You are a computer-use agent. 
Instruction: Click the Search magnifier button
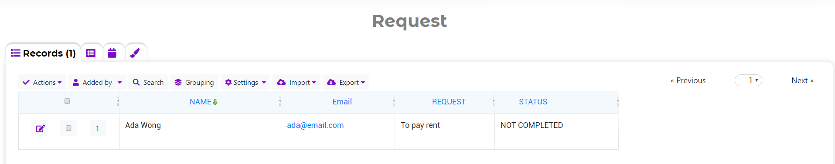coord(148,82)
